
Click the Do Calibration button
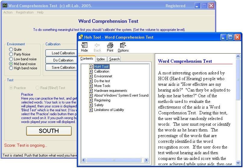tap(61, 60)
